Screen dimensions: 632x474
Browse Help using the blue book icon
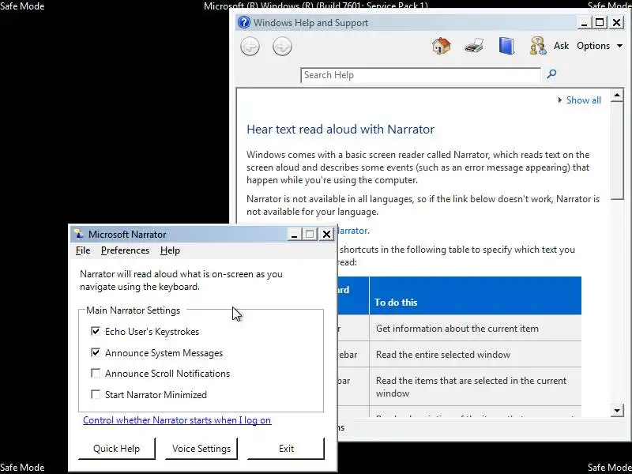pyautogui.click(x=506, y=46)
